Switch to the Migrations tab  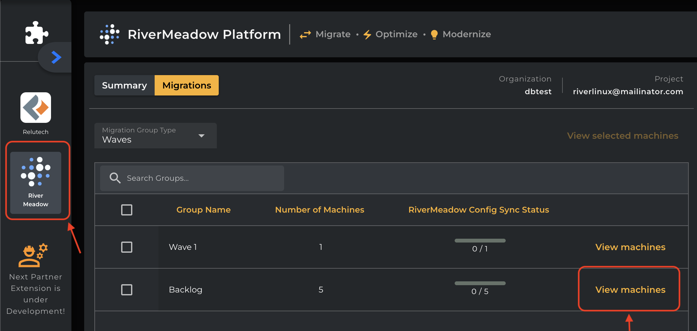(x=187, y=85)
